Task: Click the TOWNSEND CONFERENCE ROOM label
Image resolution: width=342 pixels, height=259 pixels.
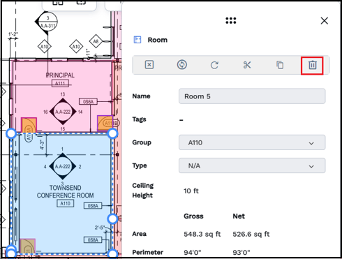Action: [x=66, y=191]
